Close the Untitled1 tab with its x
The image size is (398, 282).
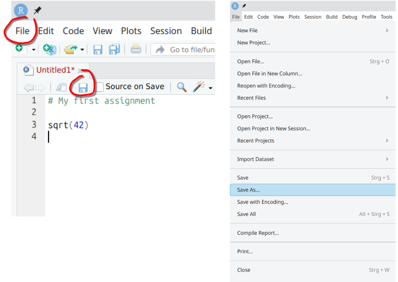[x=80, y=70]
